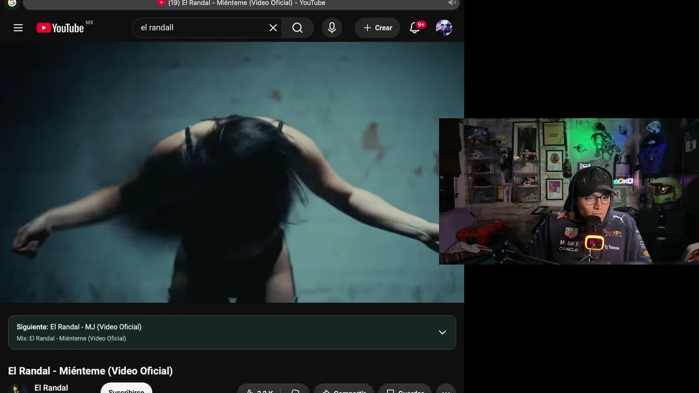Click the magnifying glass search button

[x=298, y=28]
